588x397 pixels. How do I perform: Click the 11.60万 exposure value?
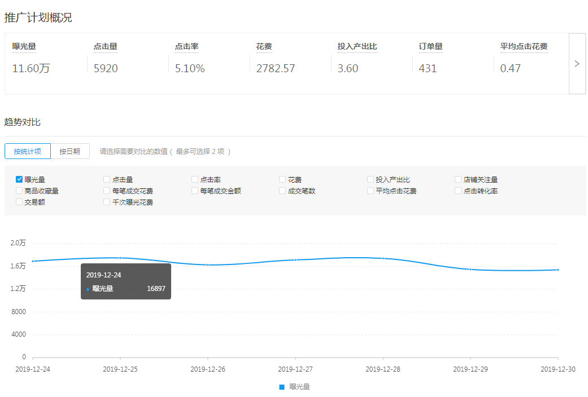click(x=31, y=68)
